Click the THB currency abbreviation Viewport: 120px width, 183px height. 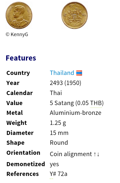[96, 103]
